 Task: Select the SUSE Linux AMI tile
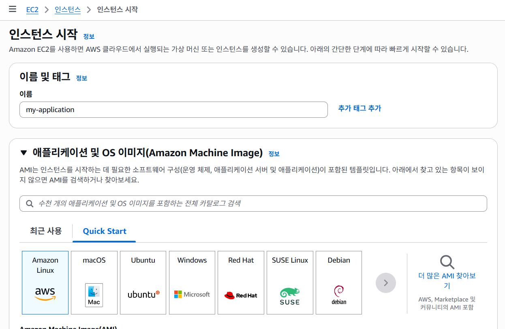pos(290,282)
